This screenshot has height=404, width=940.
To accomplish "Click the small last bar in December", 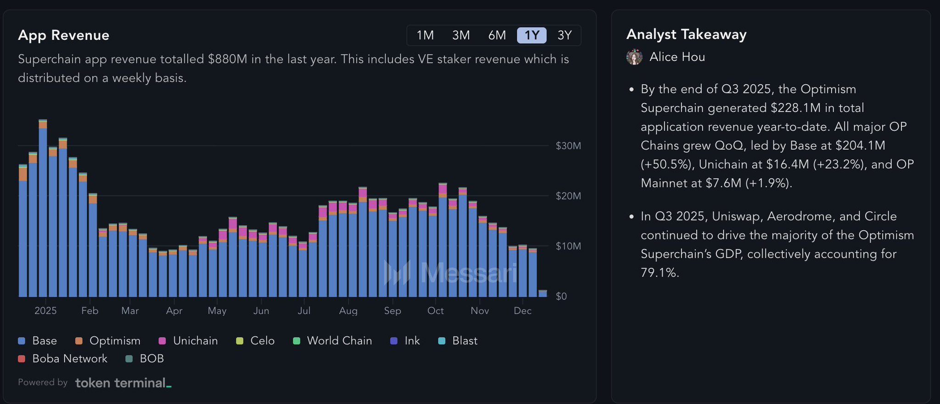I will click(543, 293).
